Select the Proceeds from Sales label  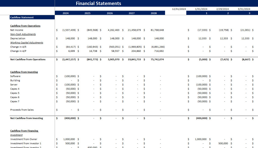(22, 110)
